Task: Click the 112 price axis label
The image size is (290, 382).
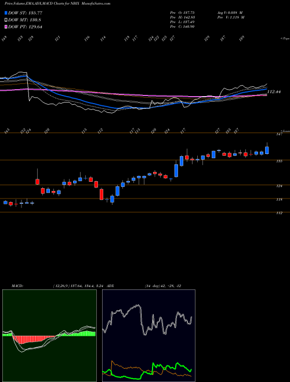Action: pos(280,213)
